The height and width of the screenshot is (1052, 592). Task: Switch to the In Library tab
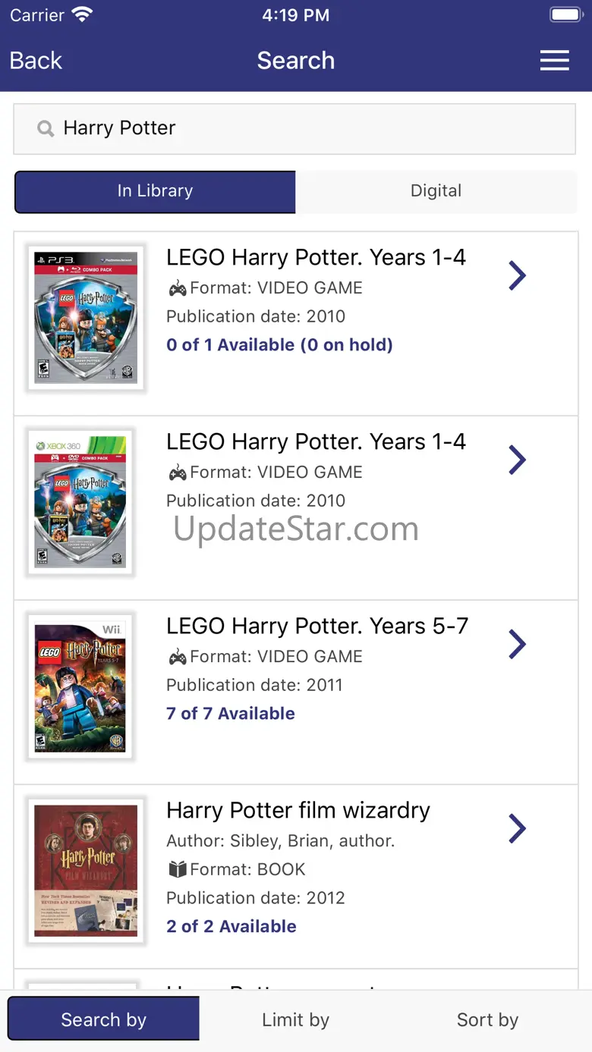pos(155,191)
